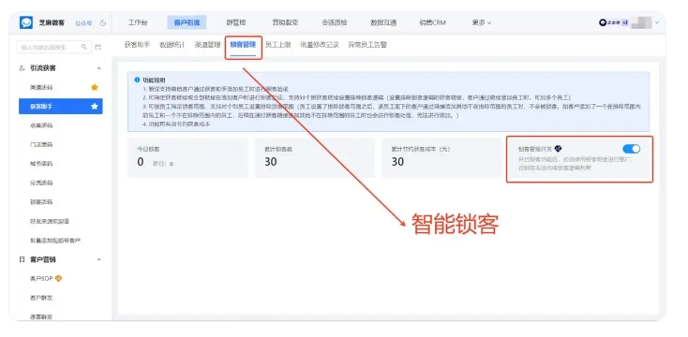
Task: Click the moon theme icon beside 公众号
Action: 103,23
